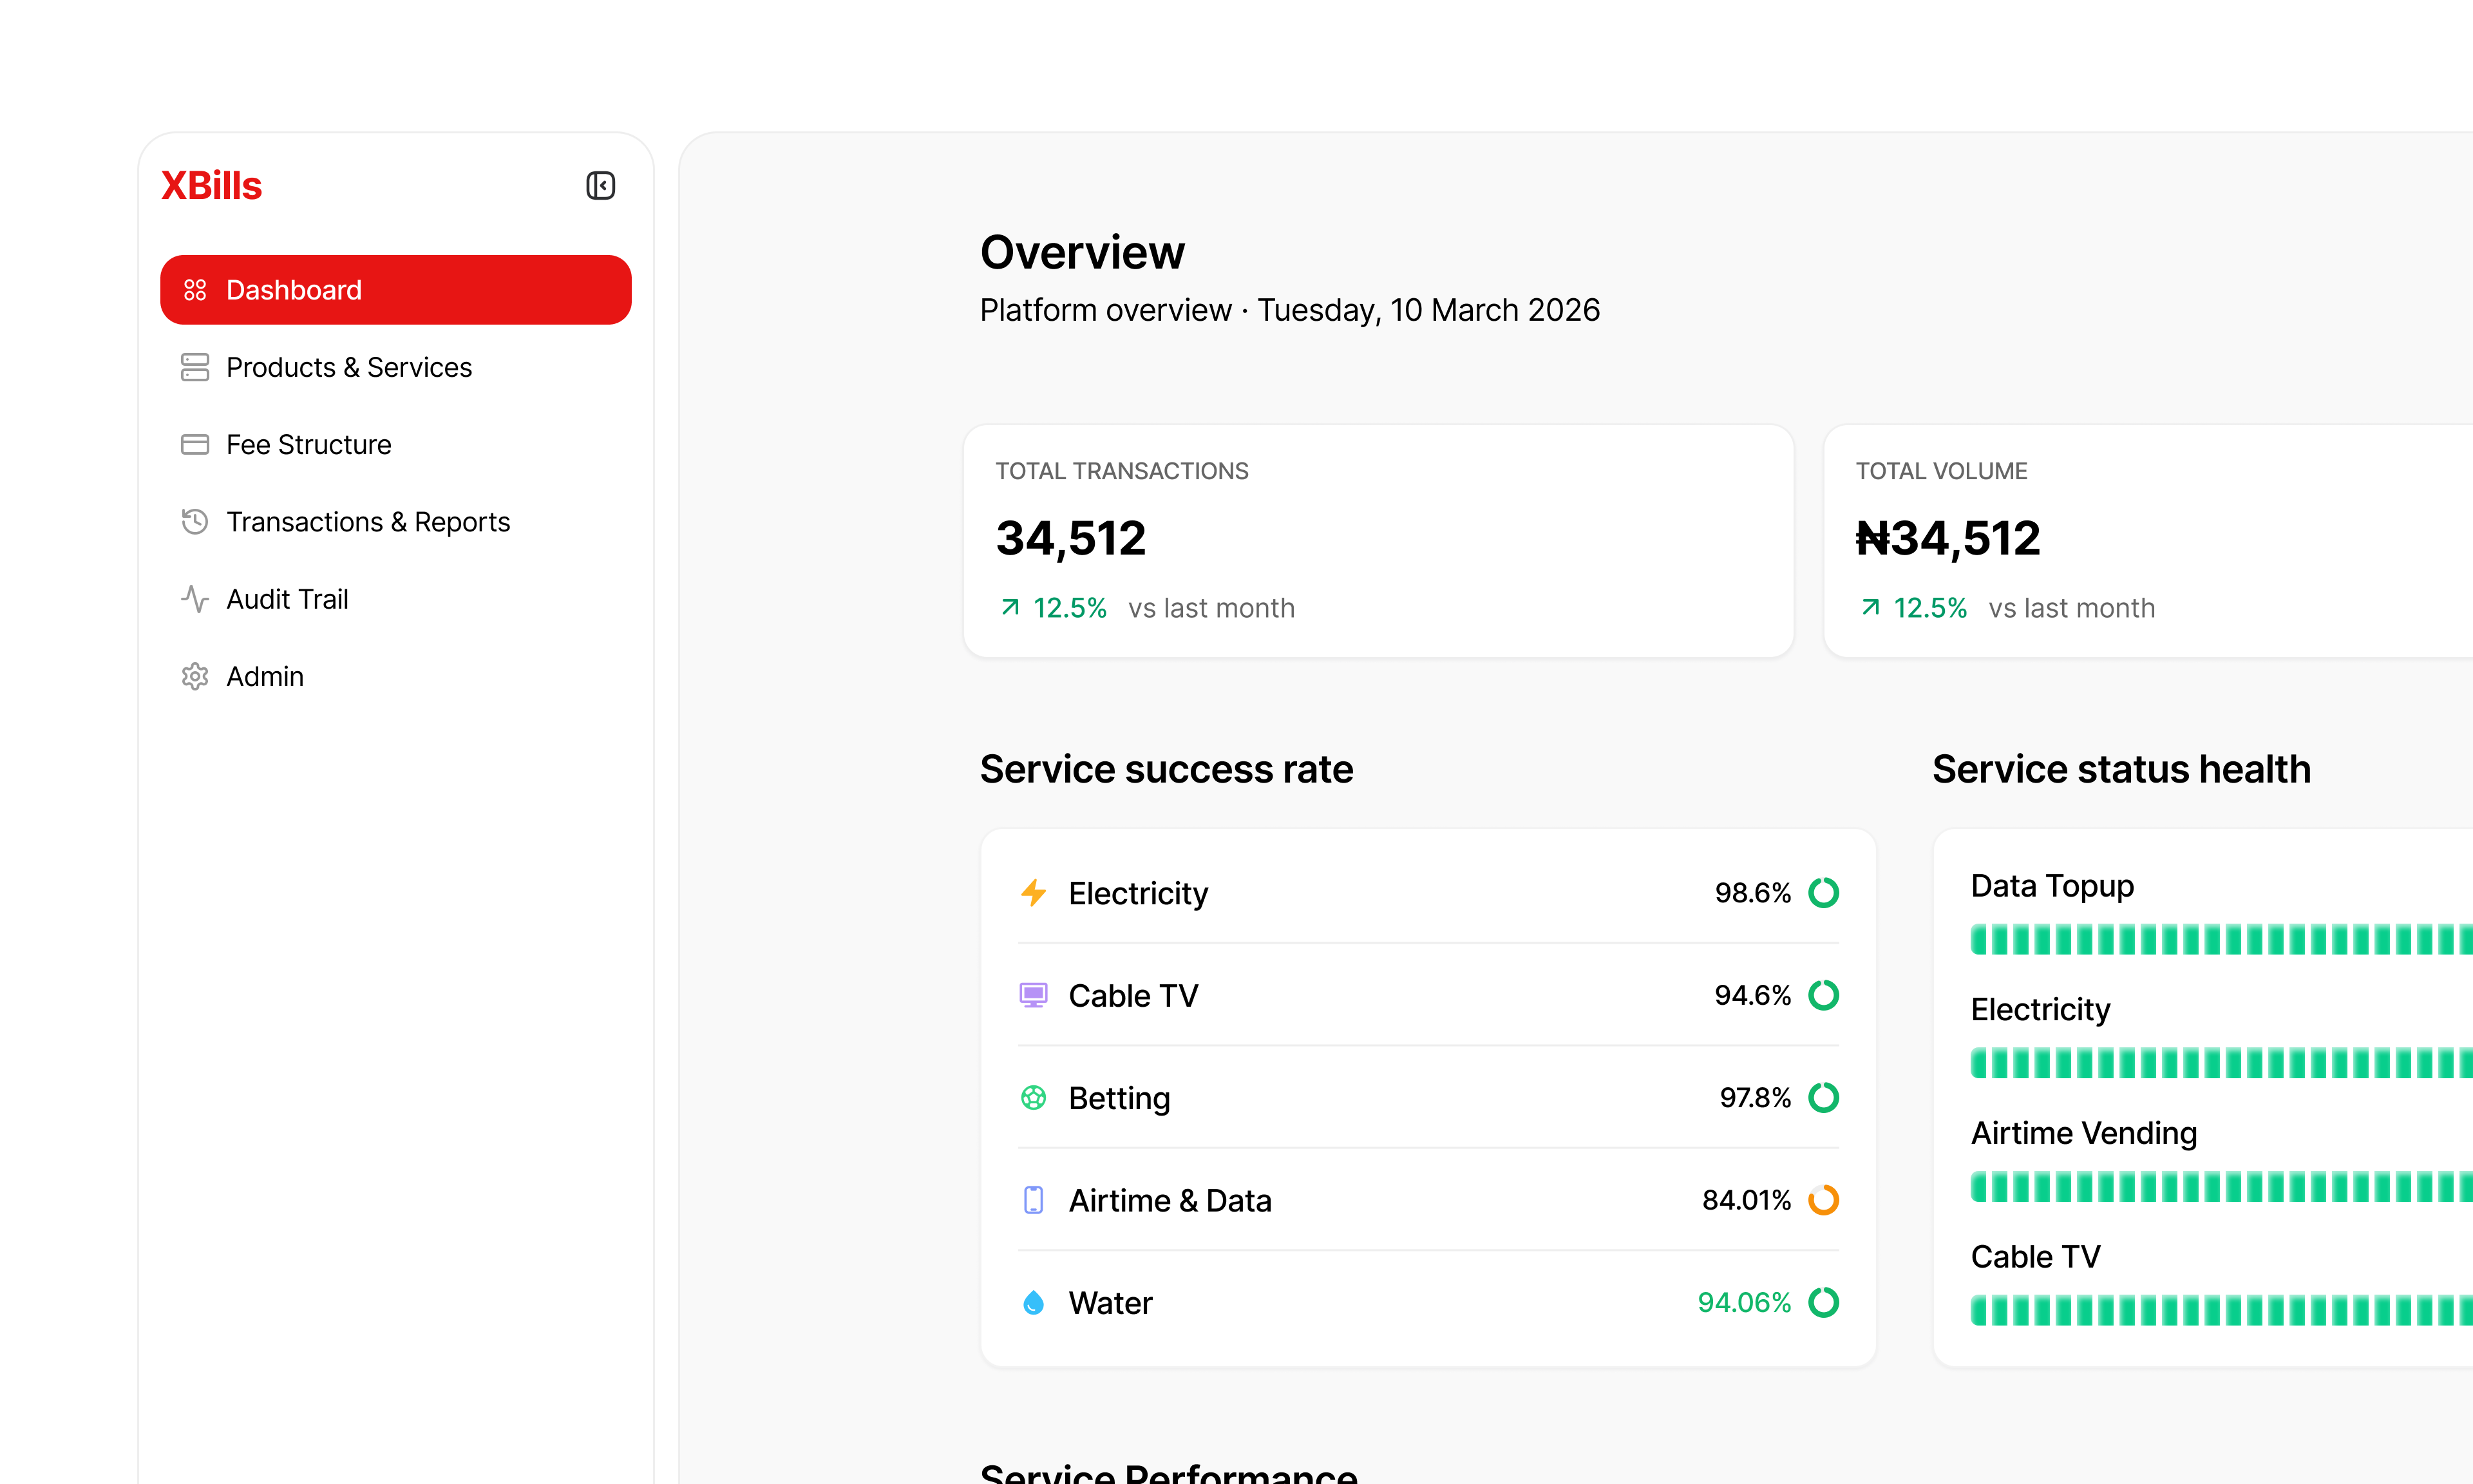Click the Fee Structure card icon
The image size is (2473, 1484).
pos(195,444)
